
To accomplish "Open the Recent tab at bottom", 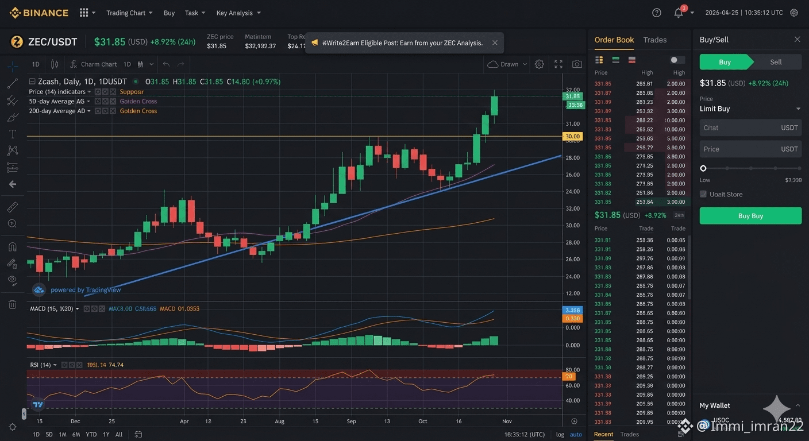I will coord(603,434).
